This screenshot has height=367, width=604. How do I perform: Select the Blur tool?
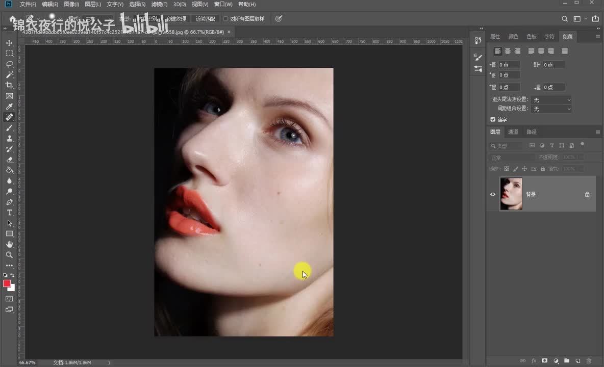9,181
